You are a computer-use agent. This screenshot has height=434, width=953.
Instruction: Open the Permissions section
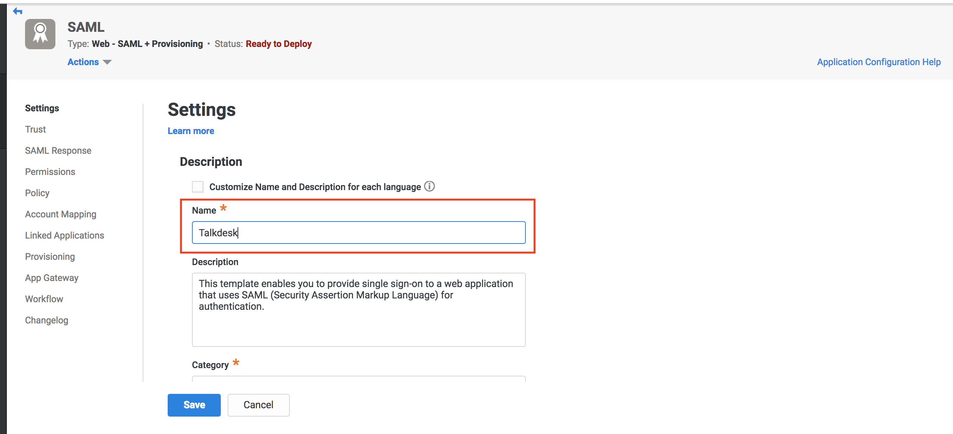point(50,172)
